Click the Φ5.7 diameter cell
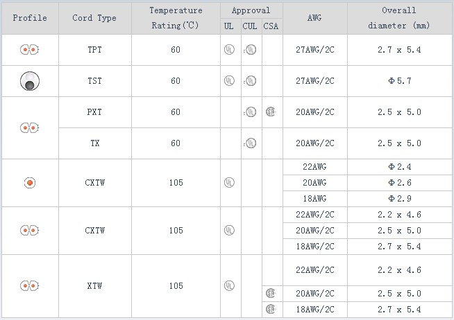The height and width of the screenshot is (320, 454). [399, 81]
